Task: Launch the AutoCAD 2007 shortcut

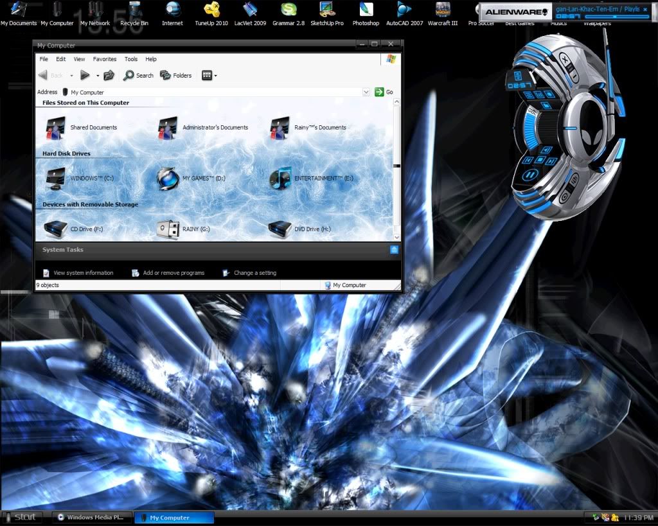Action: 405,13
